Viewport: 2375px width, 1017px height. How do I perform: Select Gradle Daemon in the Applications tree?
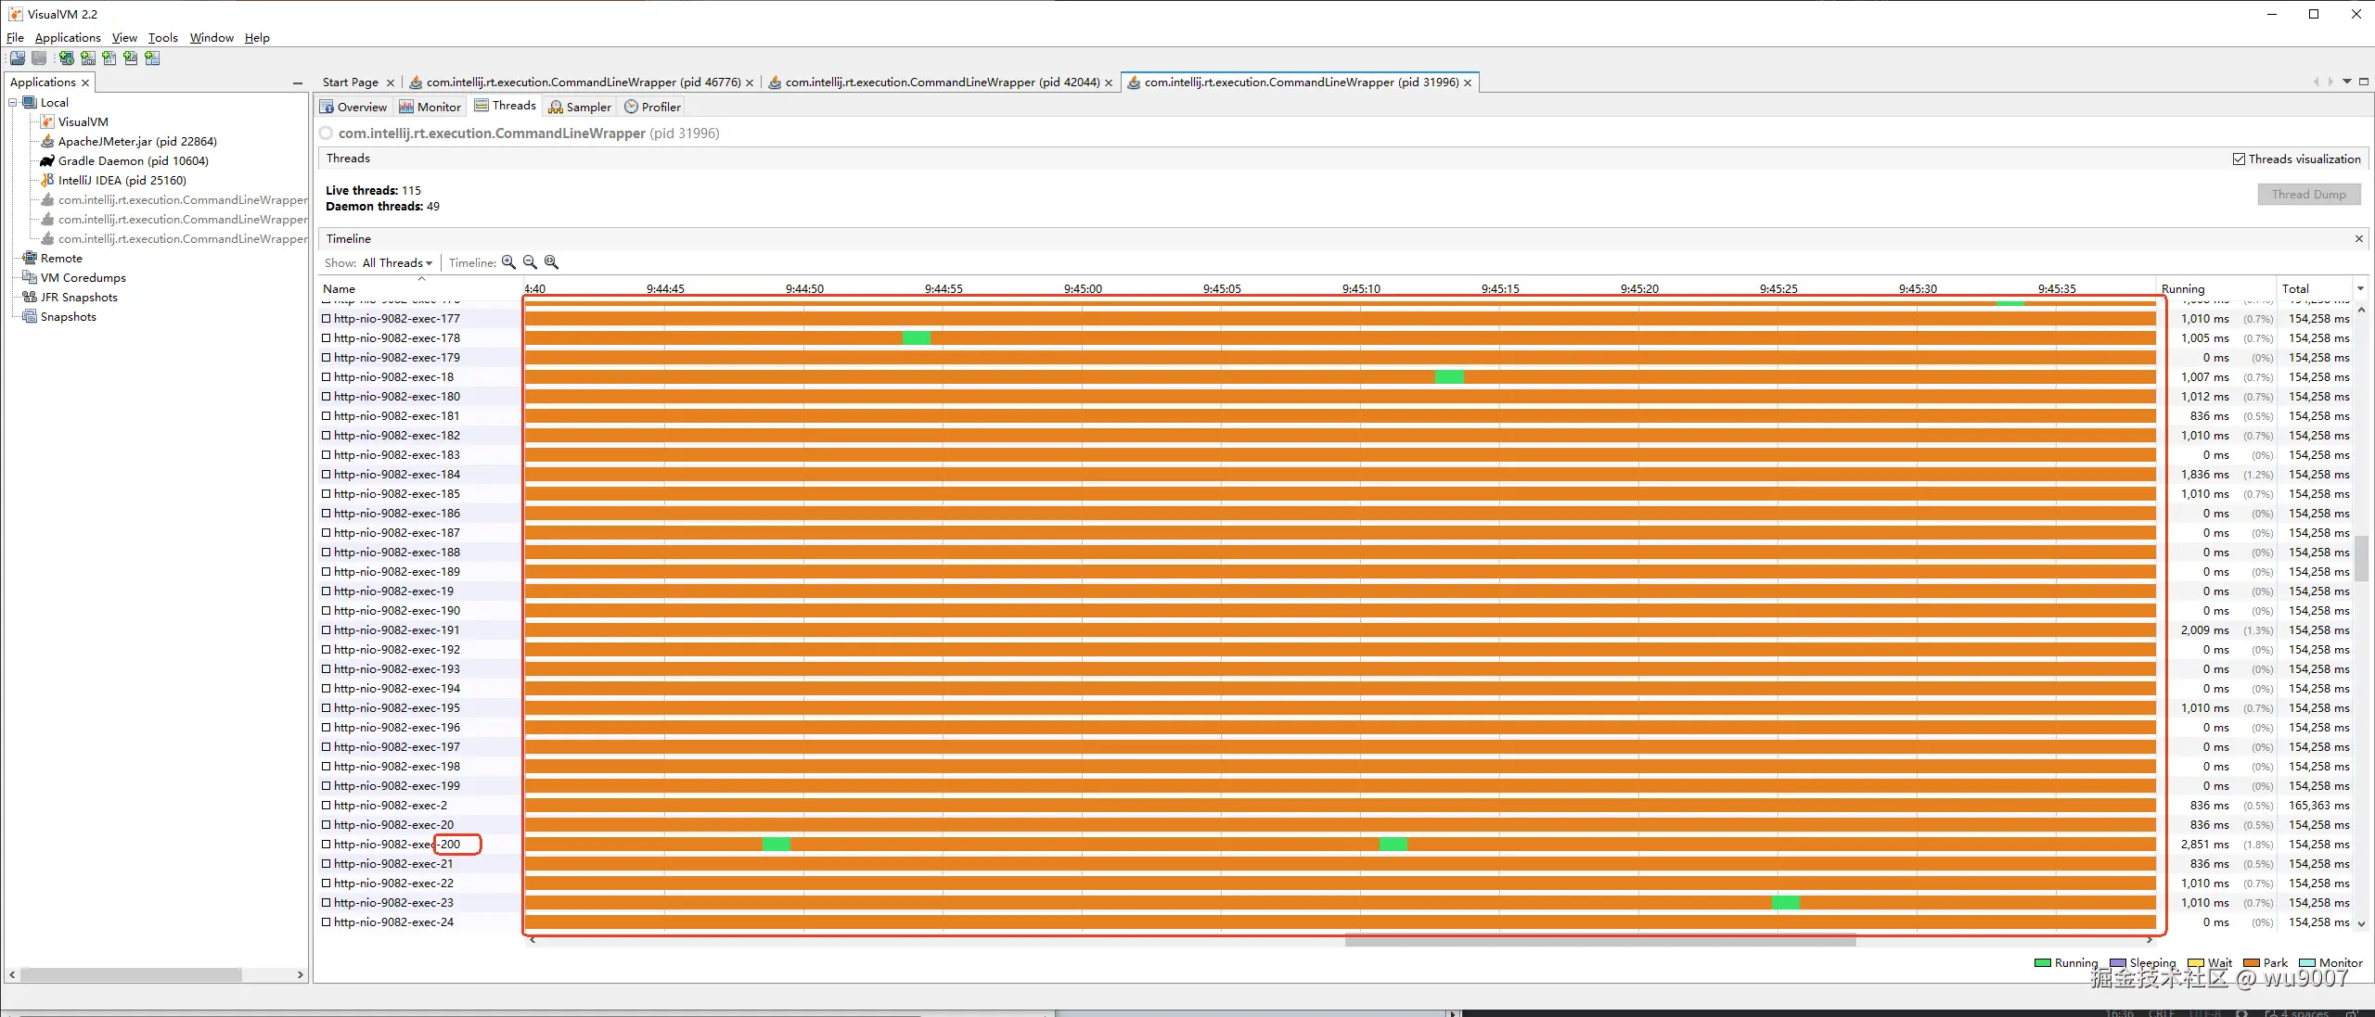pos(133,160)
